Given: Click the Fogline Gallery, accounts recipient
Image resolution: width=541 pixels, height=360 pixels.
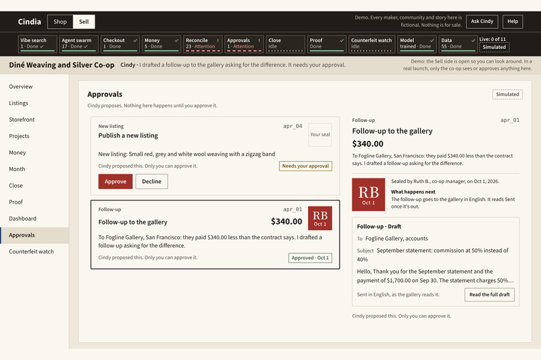Looking at the screenshot, I should coord(397,239).
